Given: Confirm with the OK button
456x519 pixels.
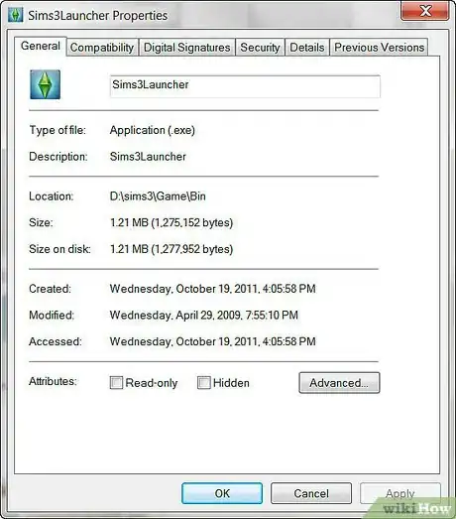Looking at the screenshot, I should [222, 493].
